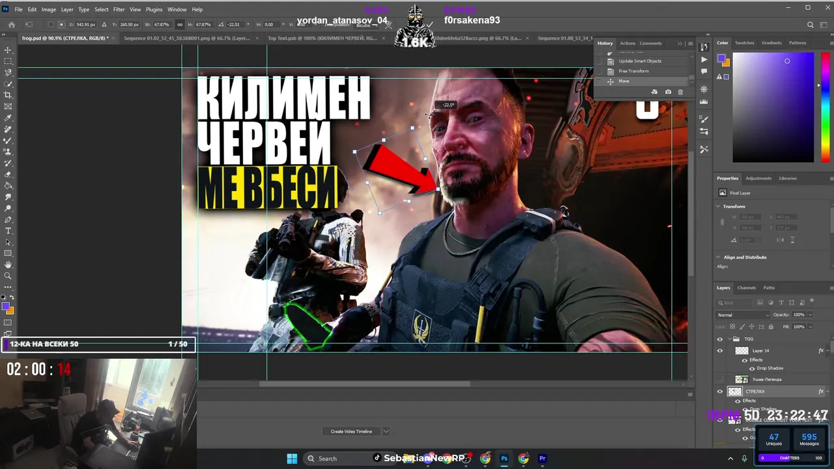The height and width of the screenshot is (469, 834).
Task: Open the Fill slider dropdown
Action: pyautogui.click(x=810, y=326)
